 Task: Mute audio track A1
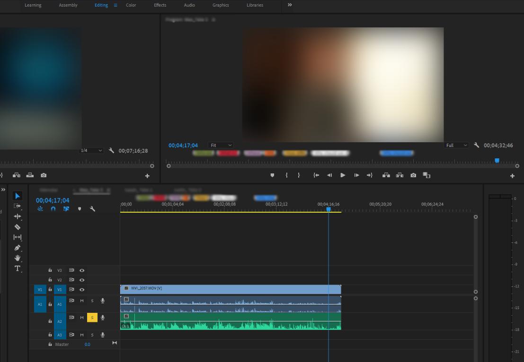tap(82, 301)
